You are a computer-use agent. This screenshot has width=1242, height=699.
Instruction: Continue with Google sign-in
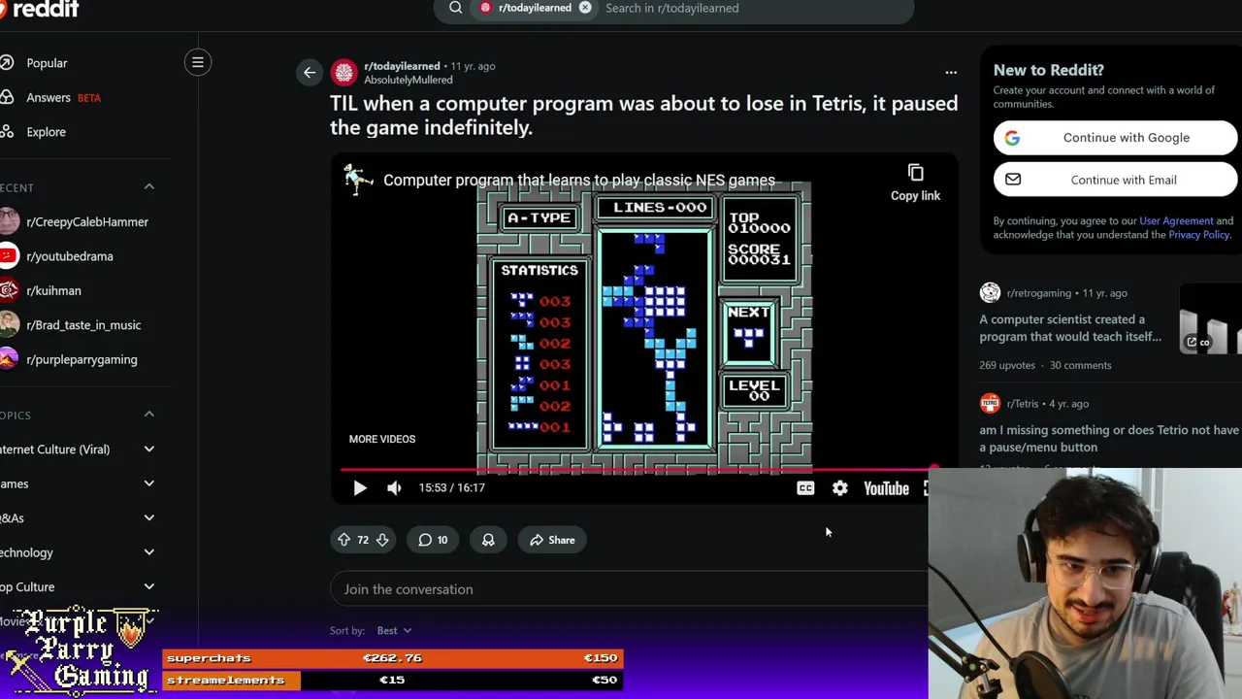pyautogui.click(x=1115, y=138)
